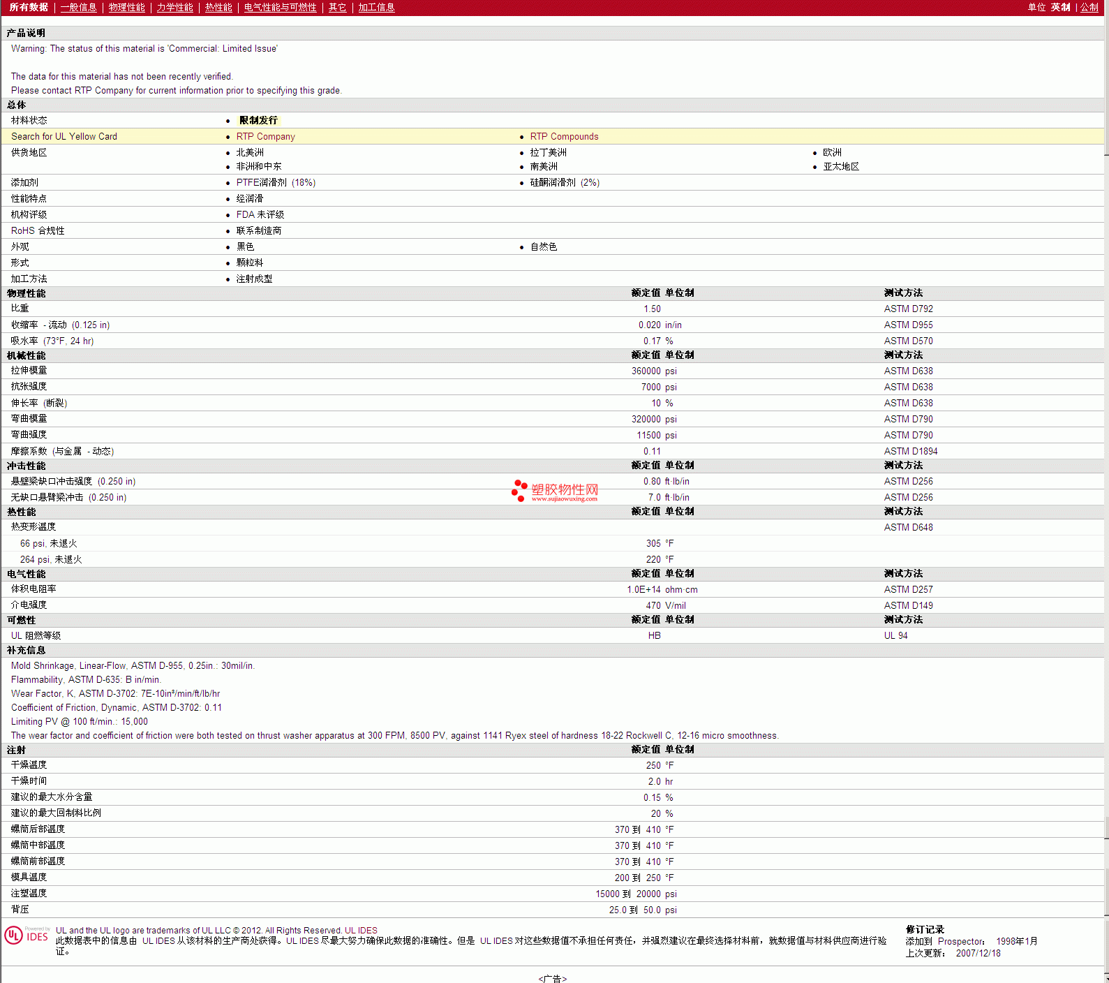Click the 体积电阻率 value 1.0E+14
The image size is (1109, 983).
tap(643, 590)
